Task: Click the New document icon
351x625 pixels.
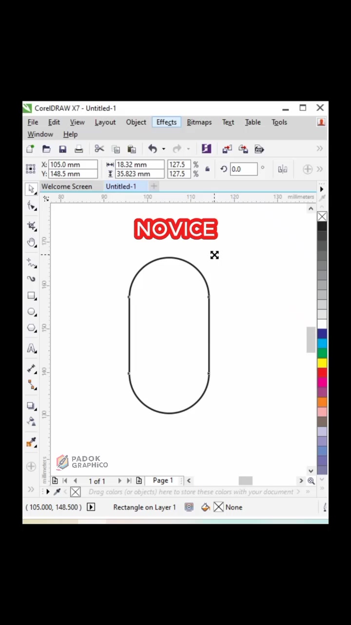Action: tap(30, 149)
